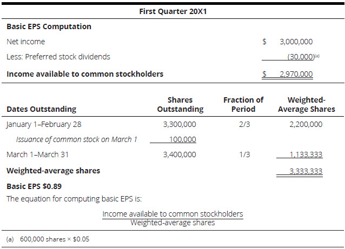The width and height of the screenshot is (345, 249).
Task: Click Issuance of common stock on March 1
Action: click(x=76, y=139)
